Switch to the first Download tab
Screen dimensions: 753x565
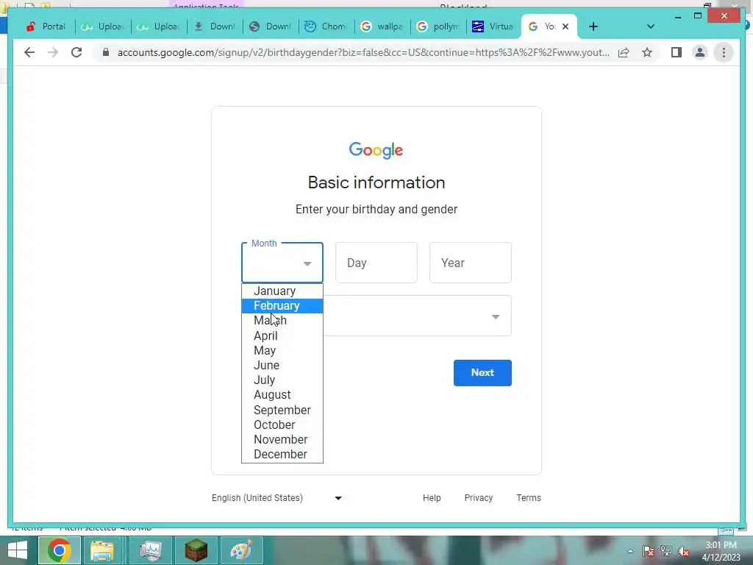[214, 26]
